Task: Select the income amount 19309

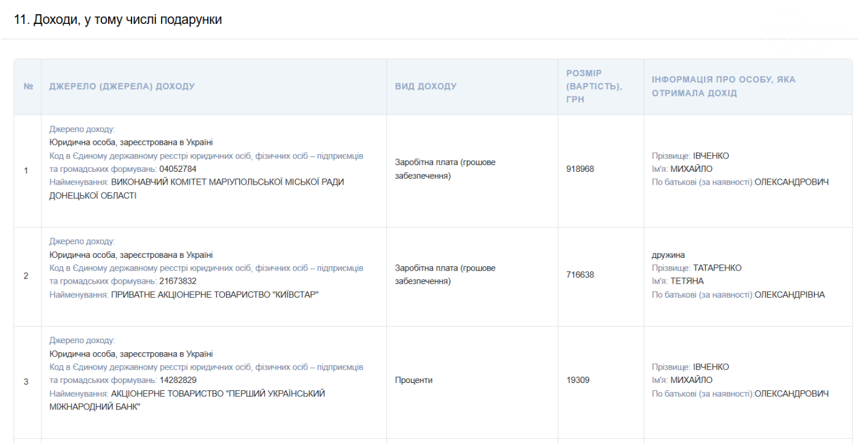Action: coord(577,380)
